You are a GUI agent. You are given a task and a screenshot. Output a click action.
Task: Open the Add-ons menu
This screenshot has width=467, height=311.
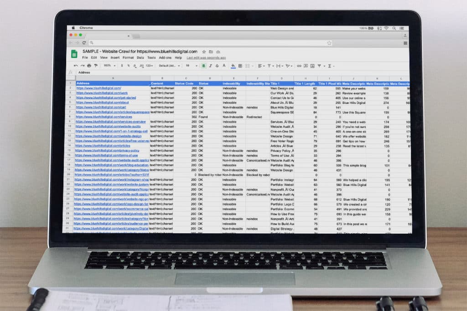pos(165,58)
